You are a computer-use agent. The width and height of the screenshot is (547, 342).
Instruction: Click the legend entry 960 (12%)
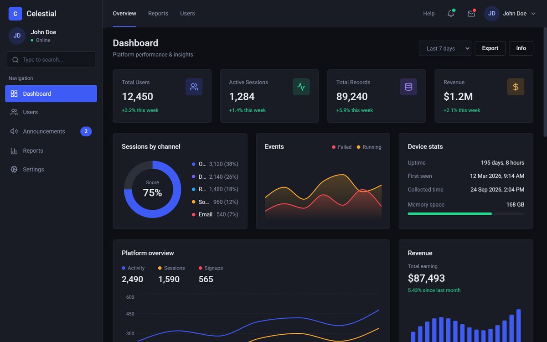215,202
